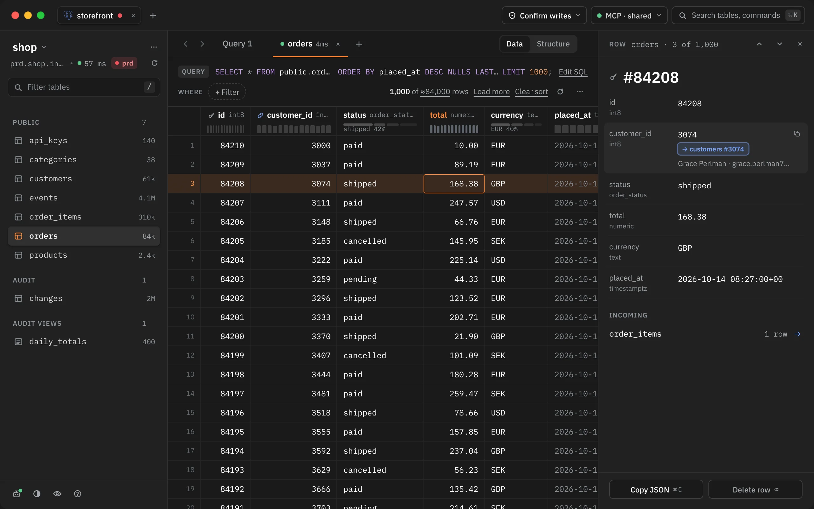Screen dimensions: 814x509
Task: Close the row detail panel
Action: 800,44
